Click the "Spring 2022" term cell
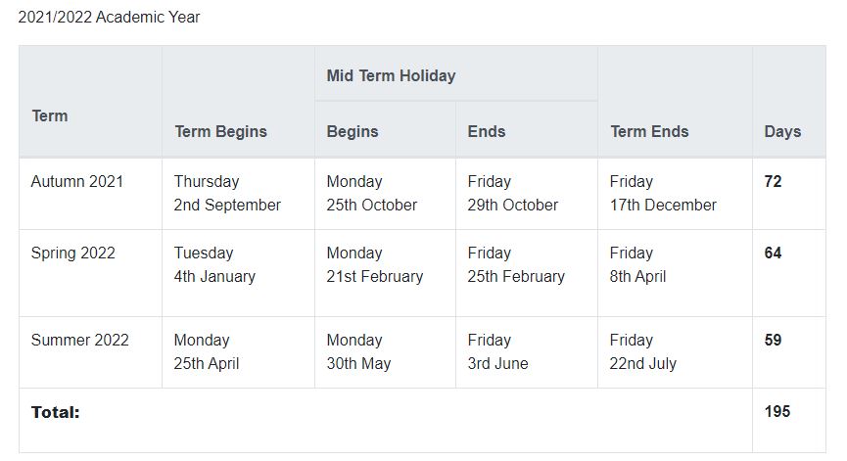 click(72, 253)
